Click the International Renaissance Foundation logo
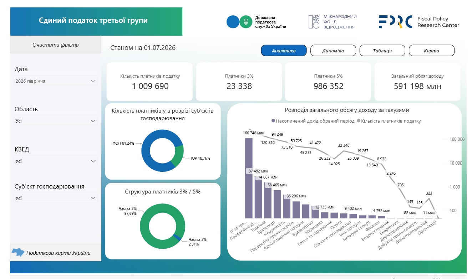This screenshot has height=279, width=472. pyautogui.click(x=333, y=22)
